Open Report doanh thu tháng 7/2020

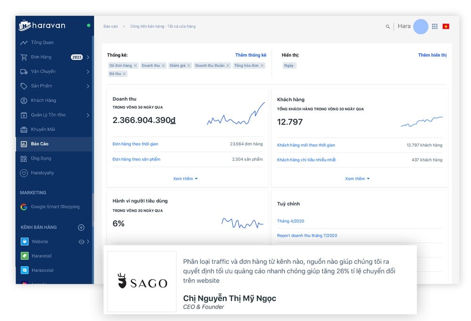pos(307,236)
